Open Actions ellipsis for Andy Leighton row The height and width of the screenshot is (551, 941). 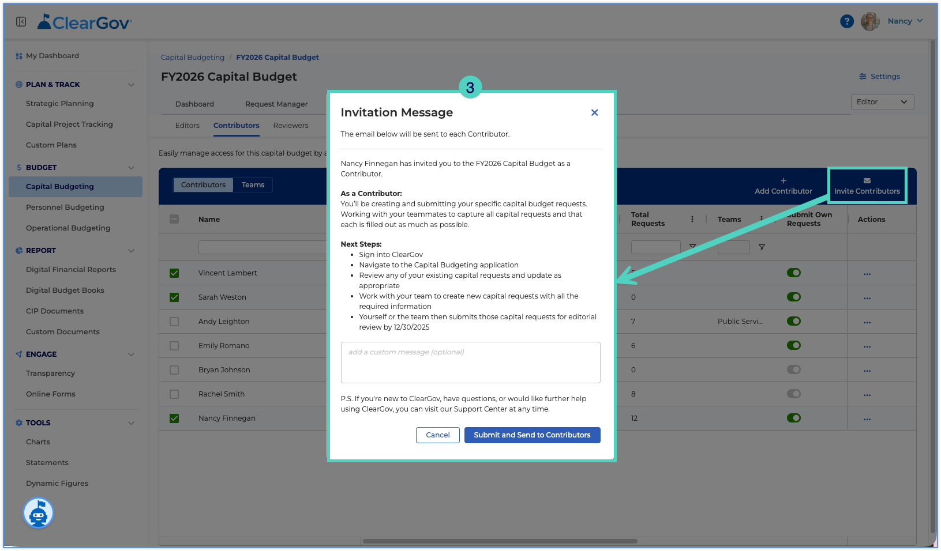click(867, 322)
